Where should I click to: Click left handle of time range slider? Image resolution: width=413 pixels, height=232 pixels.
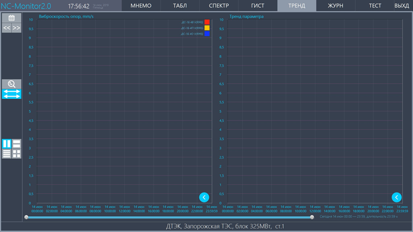26,217
